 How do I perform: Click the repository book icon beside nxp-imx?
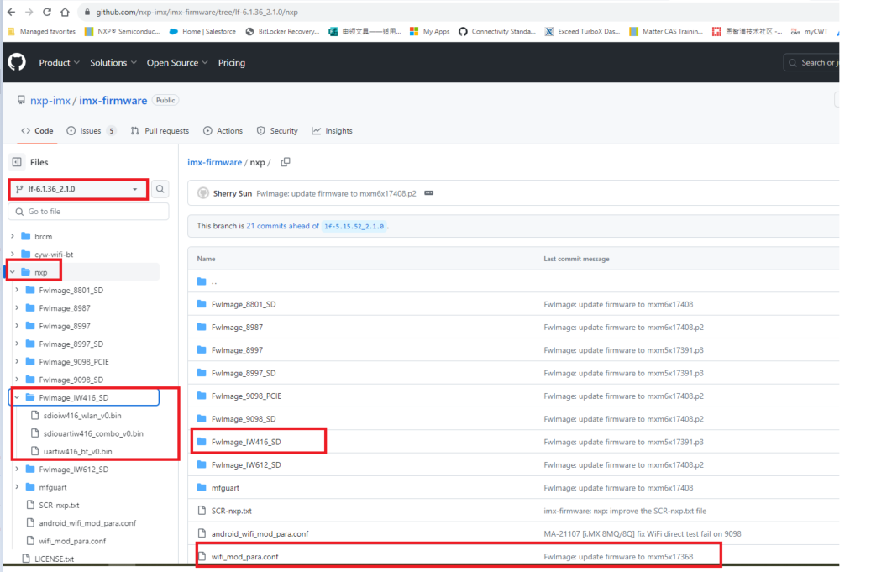coord(21,99)
